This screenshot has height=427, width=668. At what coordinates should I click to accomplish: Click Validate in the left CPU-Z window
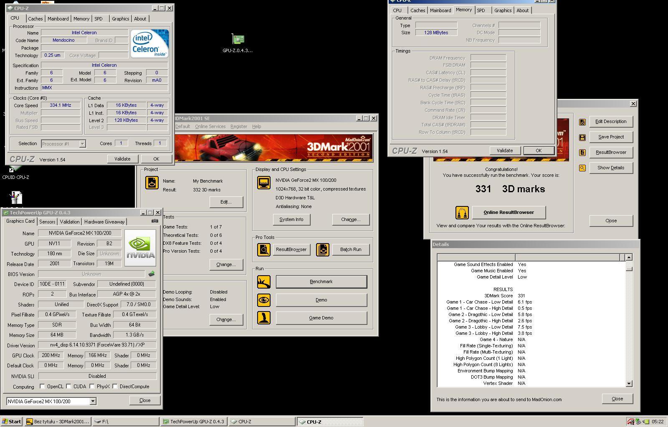pos(122,159)
